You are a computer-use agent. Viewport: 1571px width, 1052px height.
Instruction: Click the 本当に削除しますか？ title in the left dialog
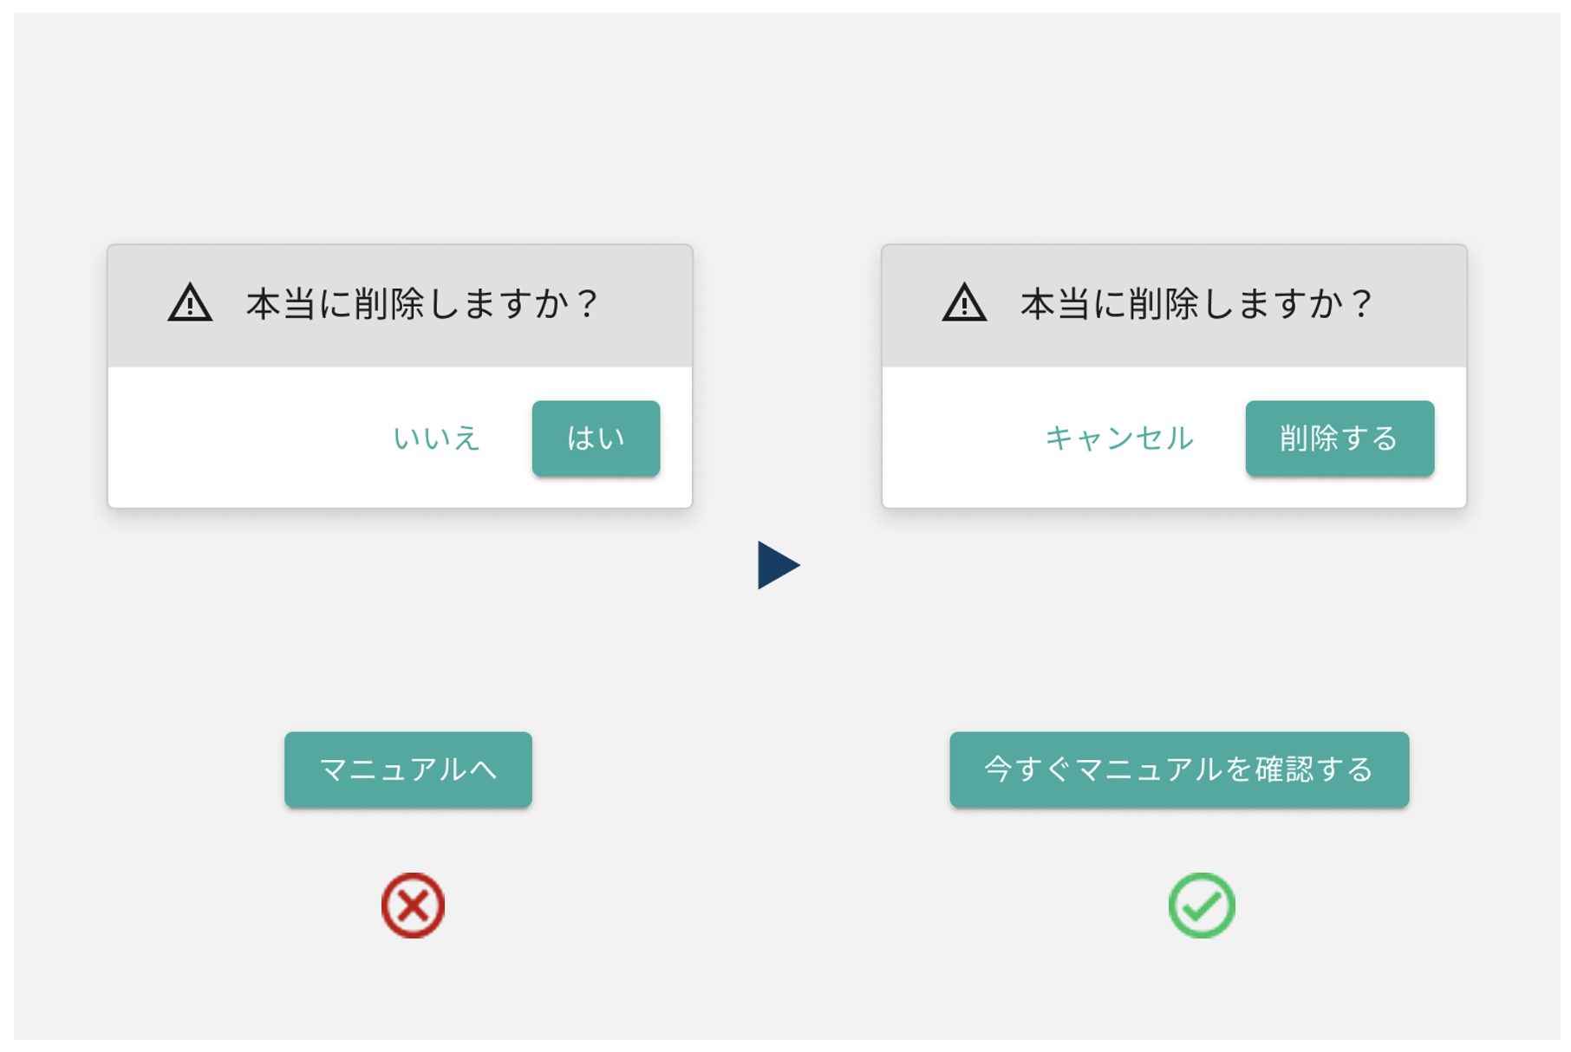pyautogui.click(x=421, y=304)
